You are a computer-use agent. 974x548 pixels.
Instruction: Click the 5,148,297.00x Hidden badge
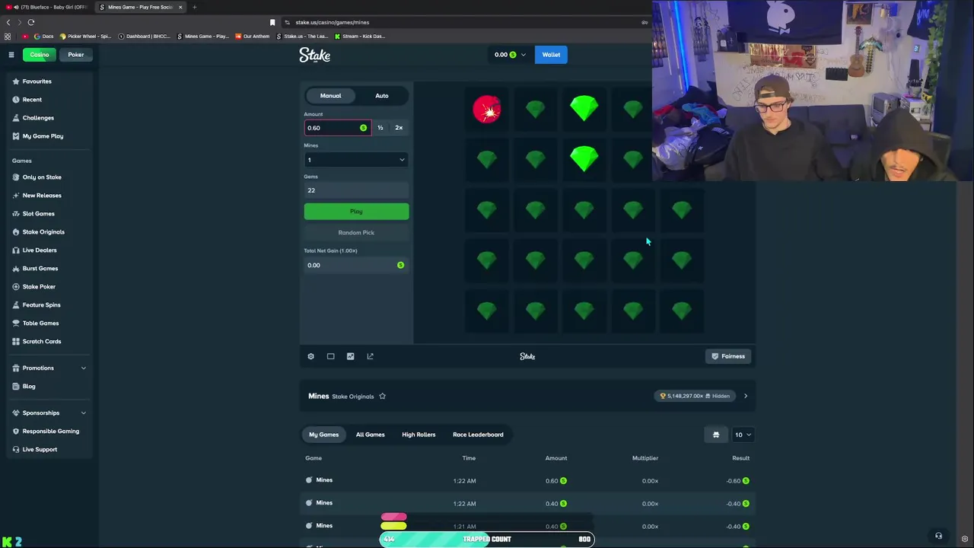pyautogui.click(x=695, y=396)
